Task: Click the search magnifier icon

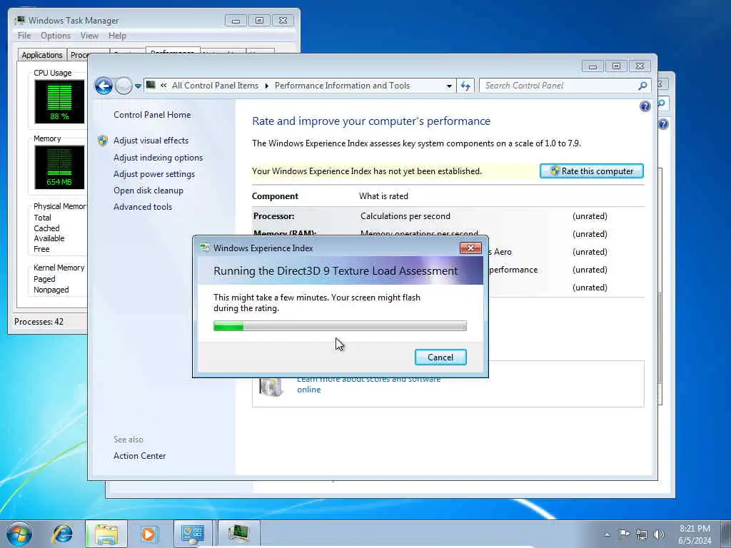Action: (643, 86)
